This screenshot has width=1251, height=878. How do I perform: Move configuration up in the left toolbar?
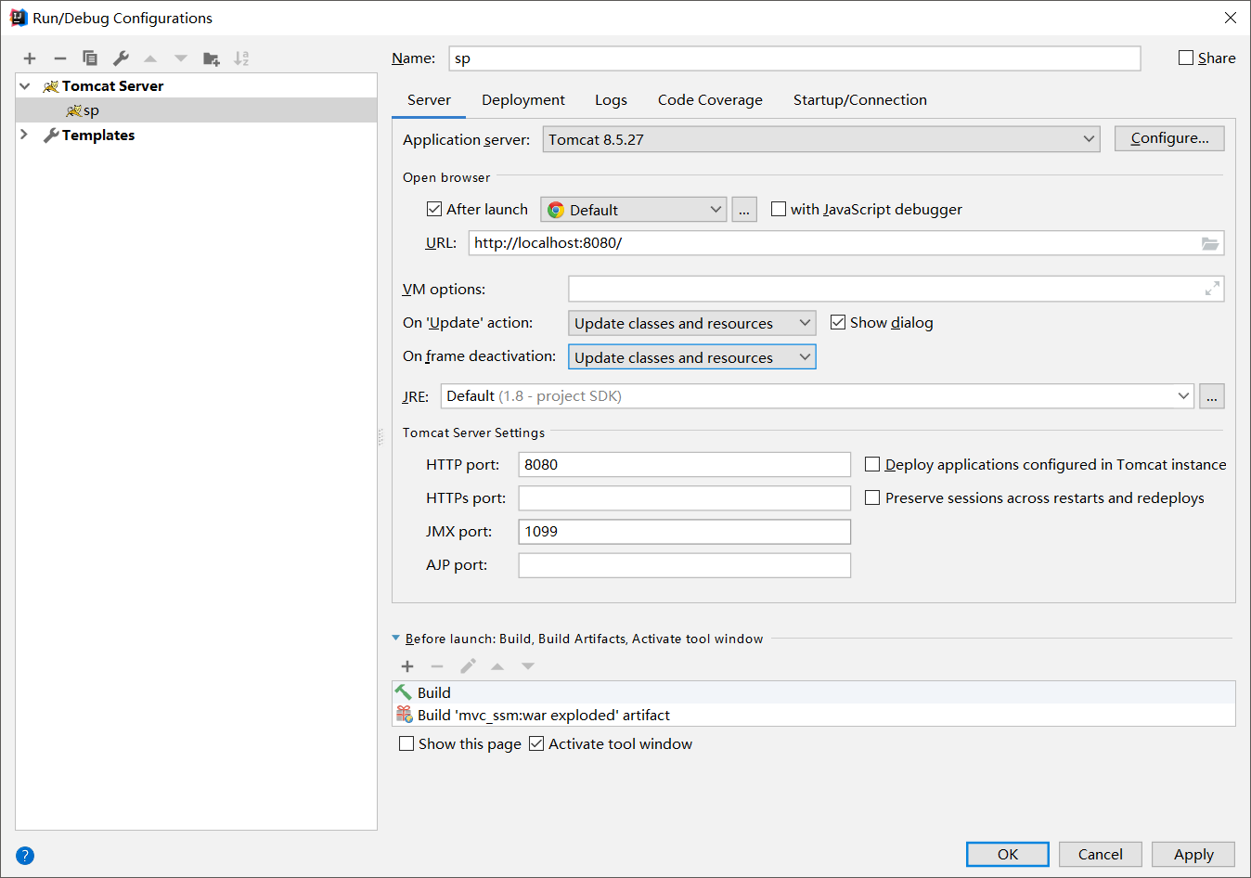click(150, 58)
